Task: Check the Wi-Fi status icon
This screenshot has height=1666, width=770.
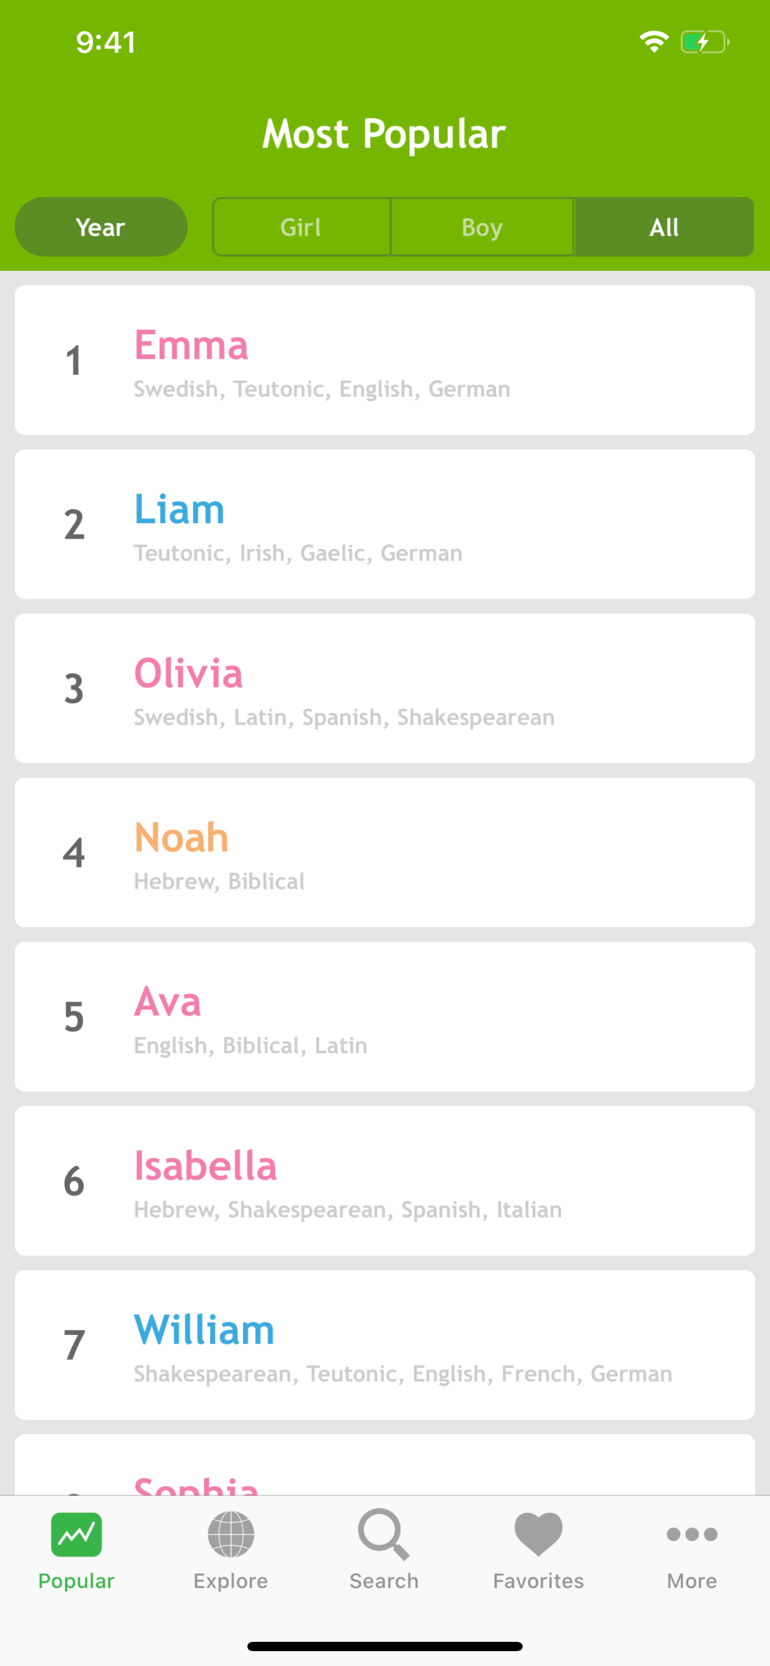Action: point(653,40)
